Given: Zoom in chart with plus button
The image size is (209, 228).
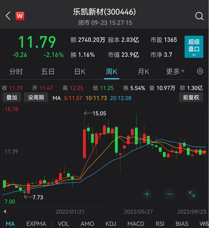Looking at the screenshot, I should click(147, 194).
